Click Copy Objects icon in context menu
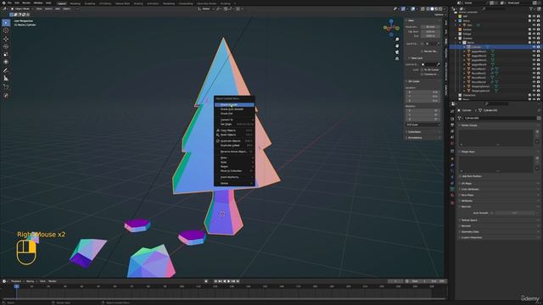This screenshot has height=305, width=543. 217,130
